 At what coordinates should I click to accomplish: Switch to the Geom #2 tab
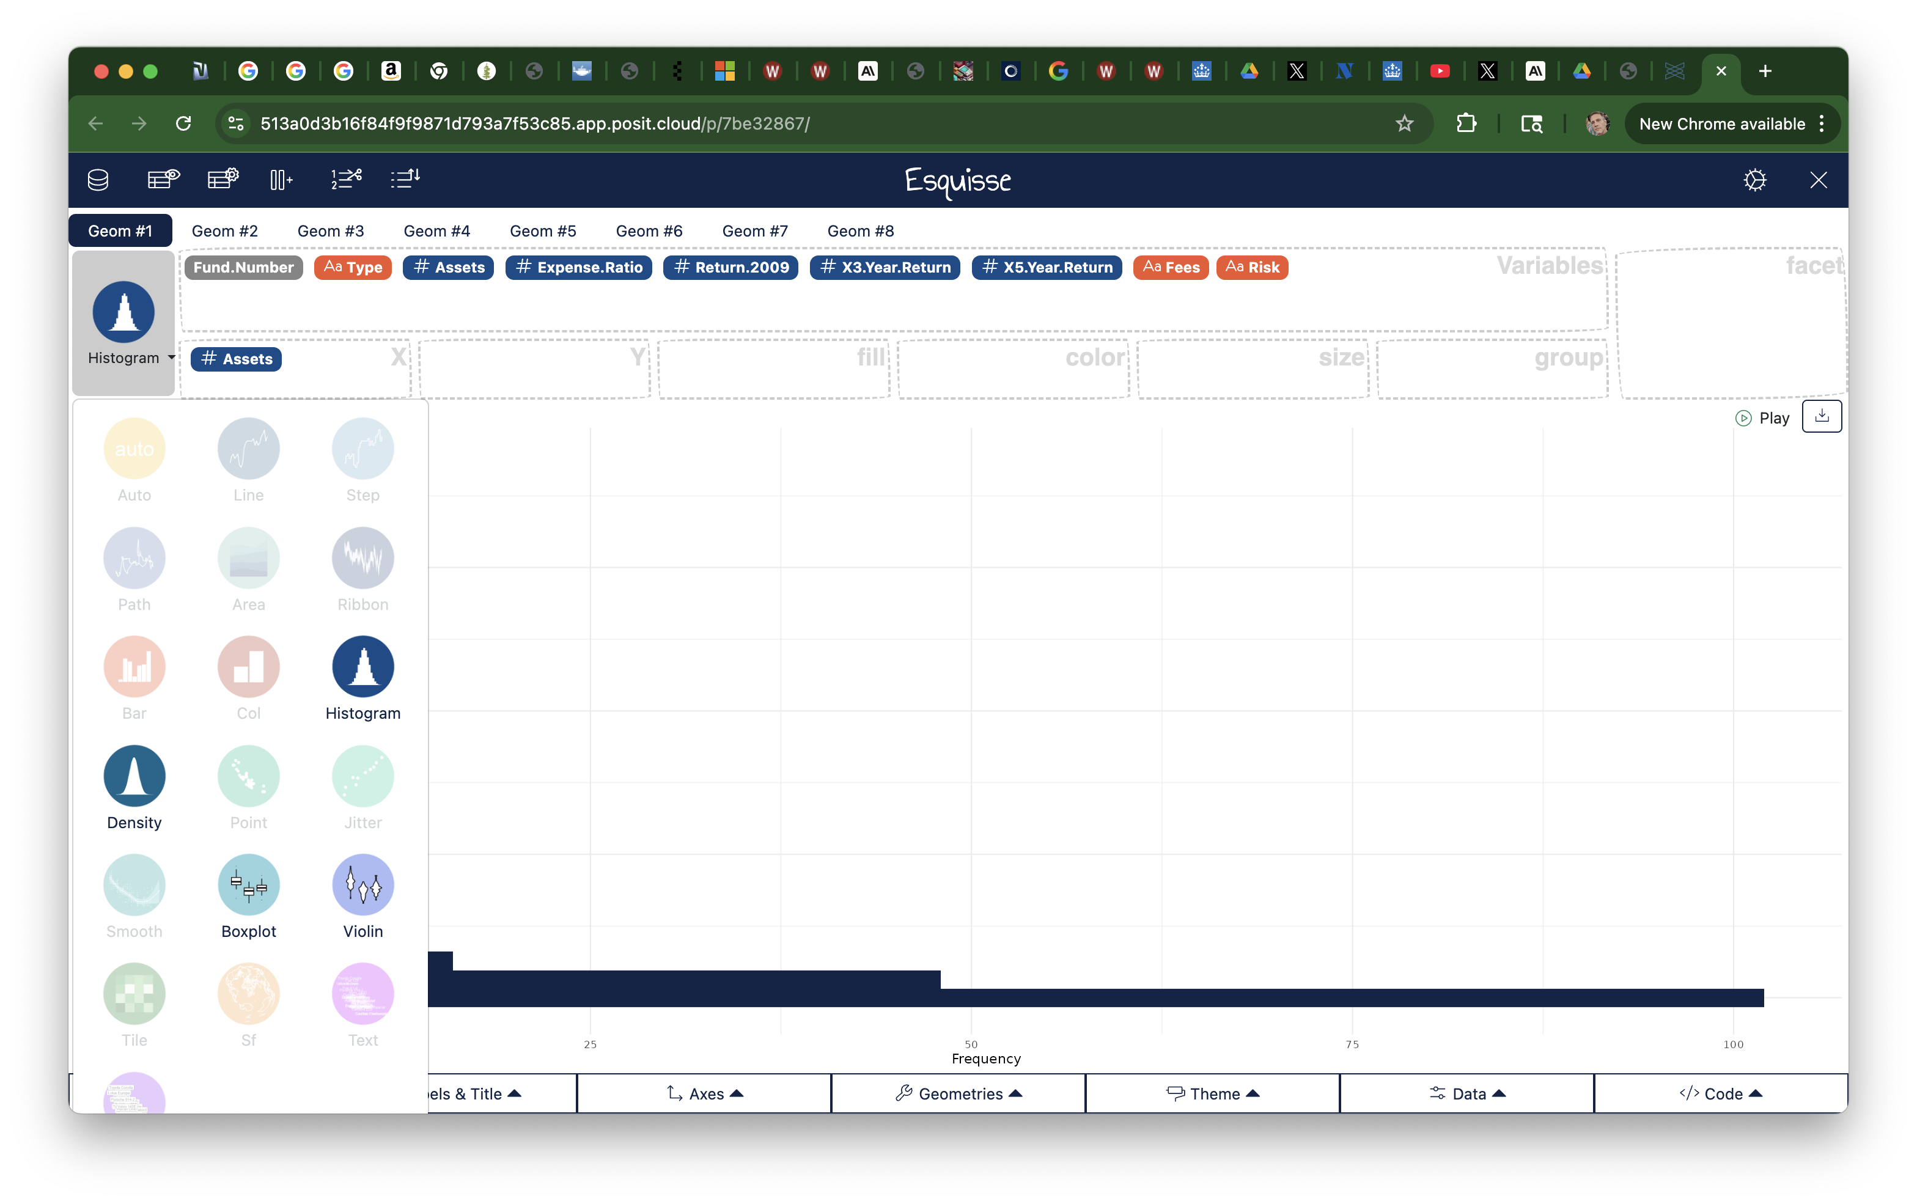[x=224, y=231]
